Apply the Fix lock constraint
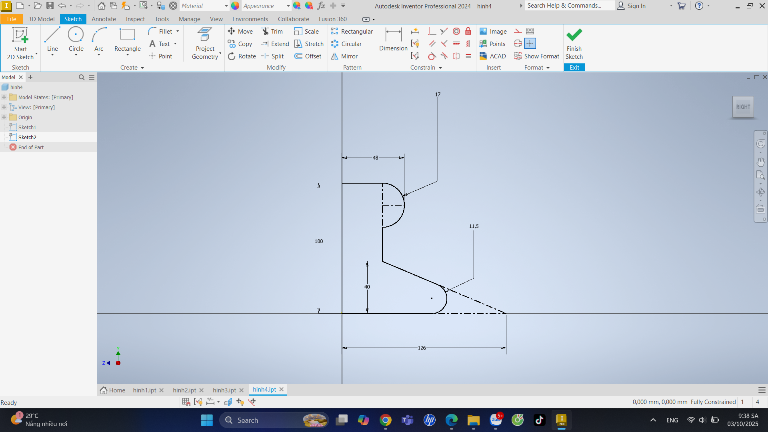The image size is (768, 432). point(468,32)
